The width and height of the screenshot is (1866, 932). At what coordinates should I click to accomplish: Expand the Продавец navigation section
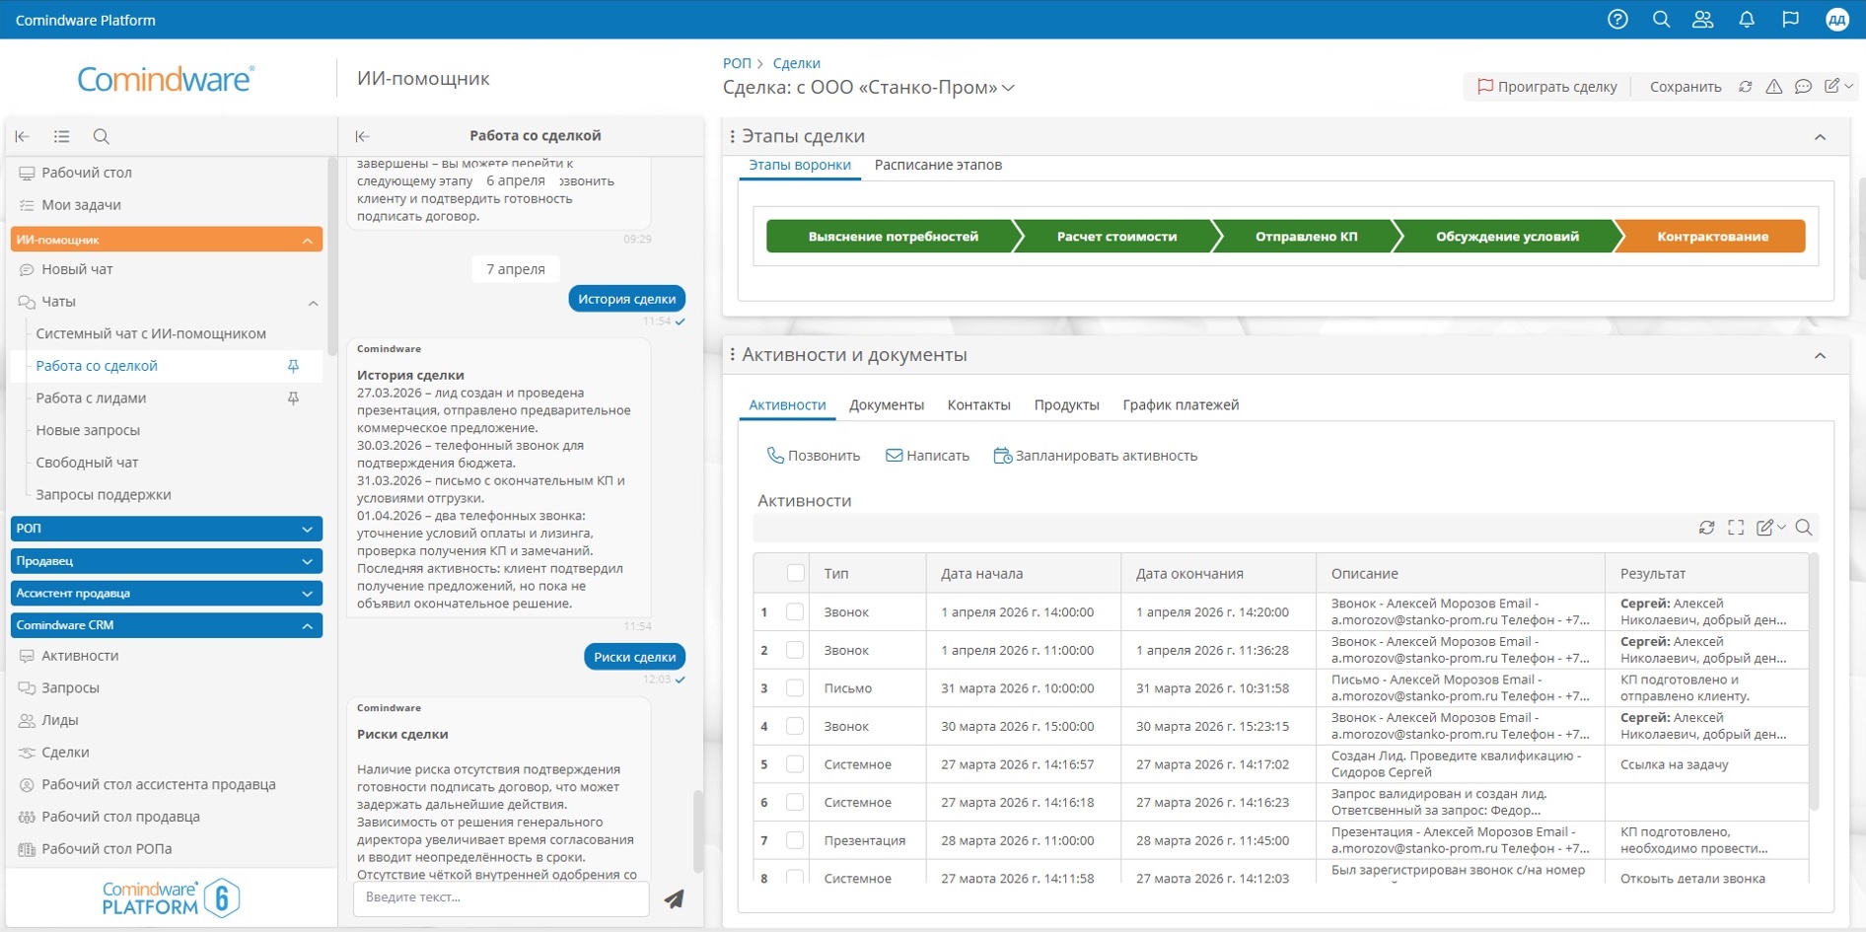[x=167, y=561]
